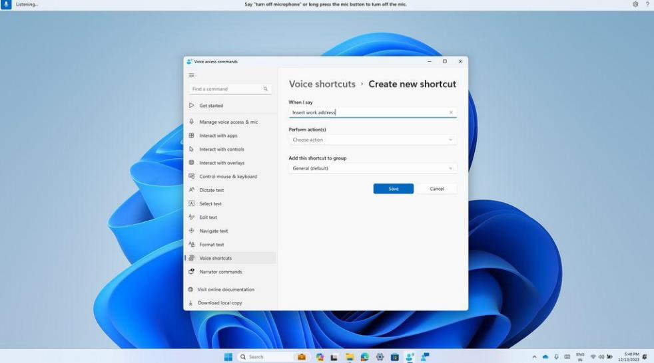The width and height of the screenshot is (654, 363).
Task: Open the General (default) group dropdown
Action: pyautogui.click(x=372, y=169)
